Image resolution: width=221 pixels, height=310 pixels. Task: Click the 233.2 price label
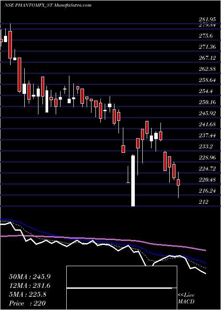[206, 147]
